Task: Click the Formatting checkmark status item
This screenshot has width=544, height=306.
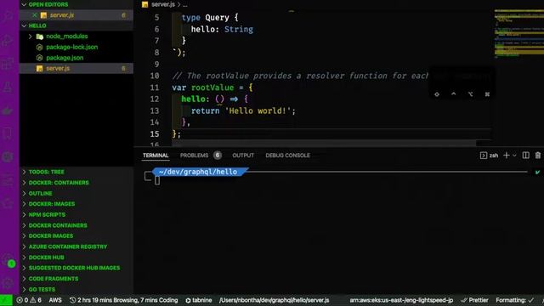Action: tap(515, 300)
